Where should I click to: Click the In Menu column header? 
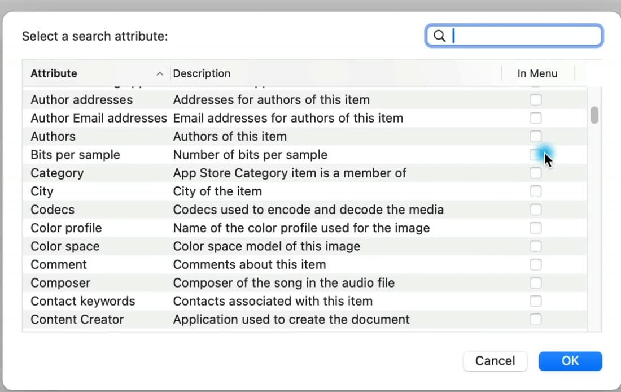[x=537, y=73]
